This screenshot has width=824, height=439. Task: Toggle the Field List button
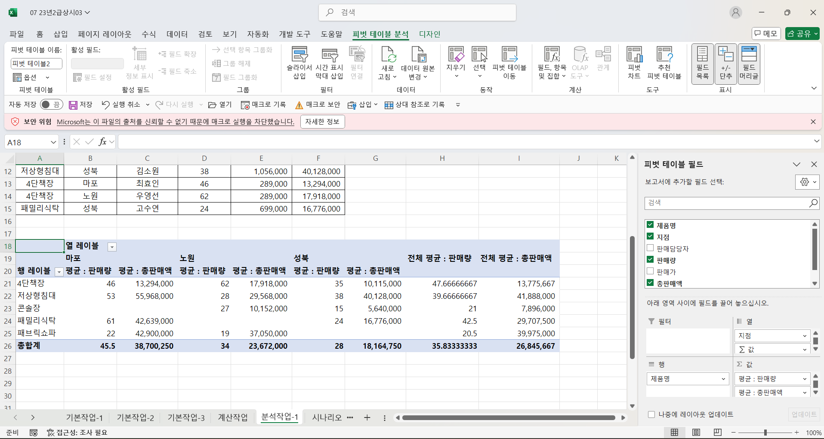pyautogui.click(x=702, y=64)
